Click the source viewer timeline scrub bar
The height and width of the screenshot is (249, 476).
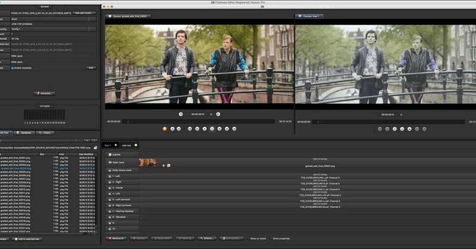click(x=199, y=122)
